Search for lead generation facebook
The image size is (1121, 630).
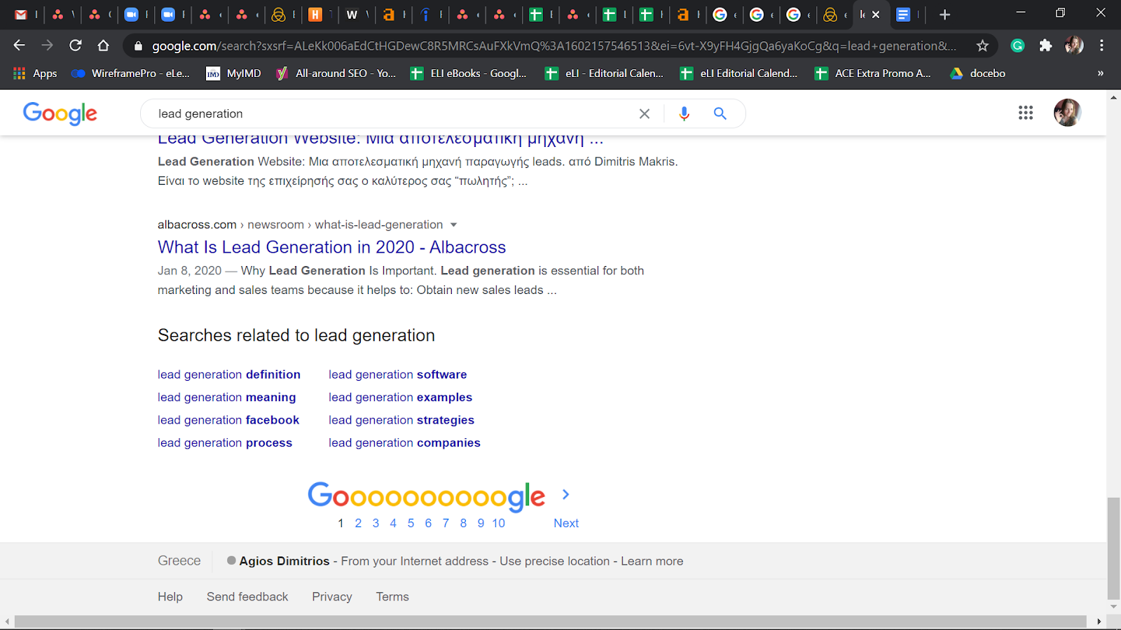pos(228,420)
